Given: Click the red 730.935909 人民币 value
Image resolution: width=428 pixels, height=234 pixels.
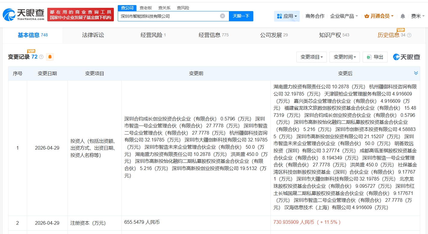Looking at the screenshot, I should tap(307, 222).
